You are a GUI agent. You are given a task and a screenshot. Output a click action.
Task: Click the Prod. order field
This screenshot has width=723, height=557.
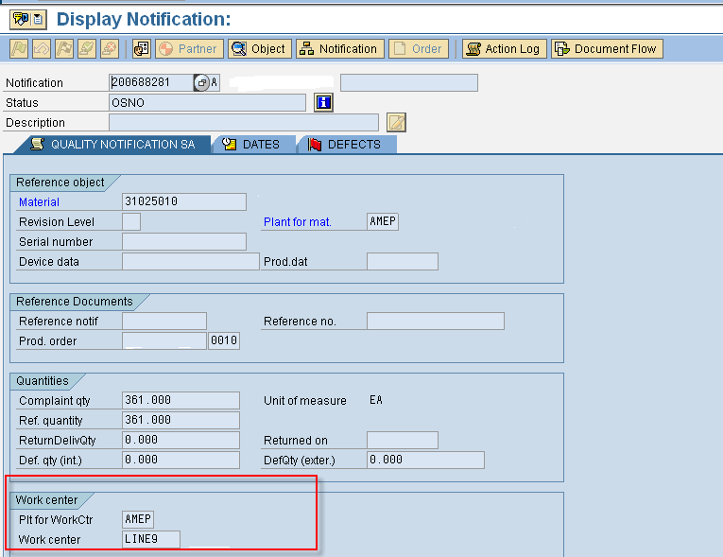pos(164,340)
